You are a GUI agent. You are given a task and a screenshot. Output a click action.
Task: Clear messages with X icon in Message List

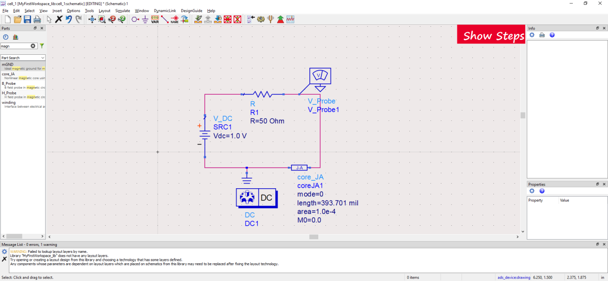(4, 259)
